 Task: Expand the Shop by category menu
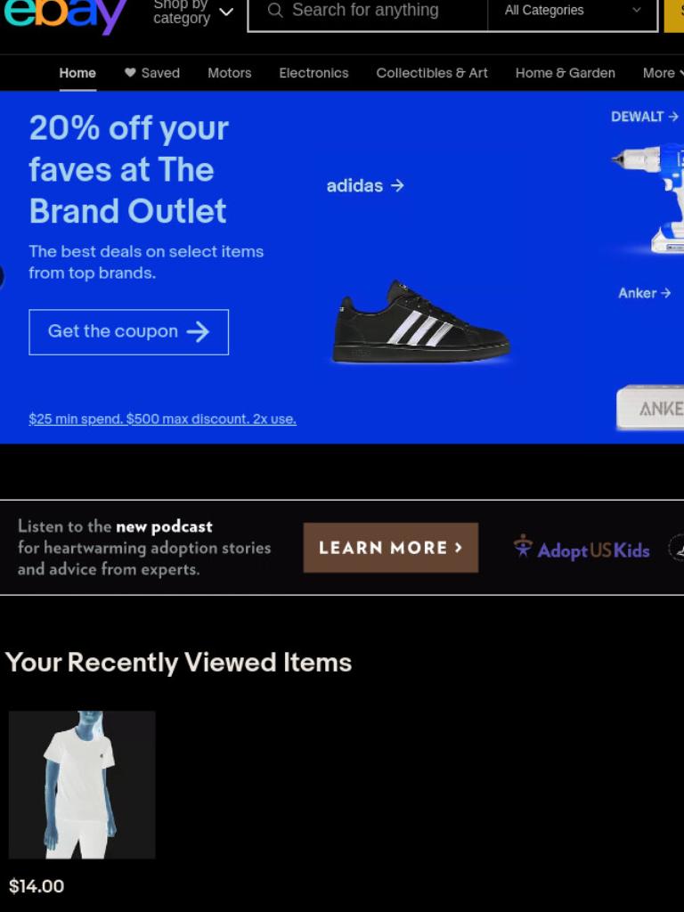coord(192,12)
